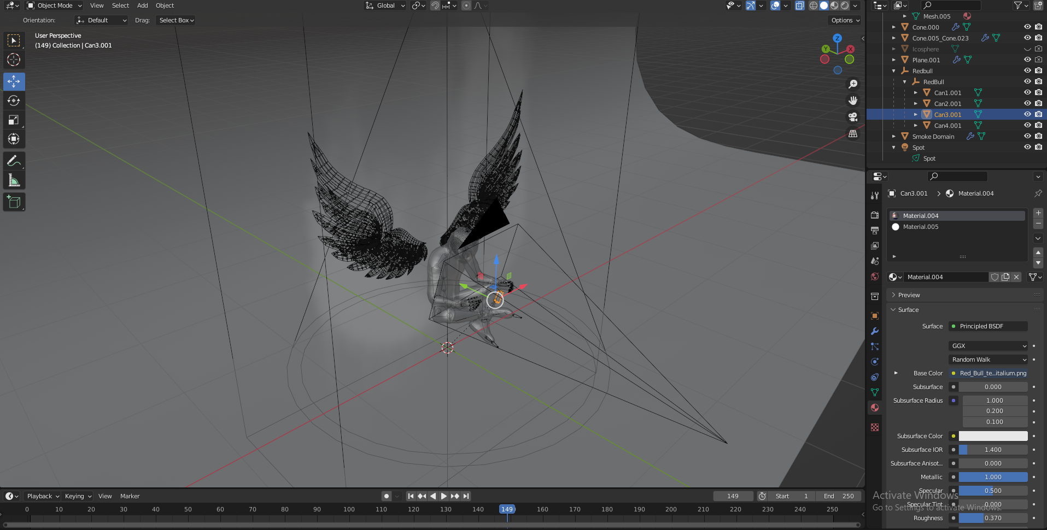Open the Object properties tab
1047x530 pixels.
pyautogui.click(x=875, y=316)
